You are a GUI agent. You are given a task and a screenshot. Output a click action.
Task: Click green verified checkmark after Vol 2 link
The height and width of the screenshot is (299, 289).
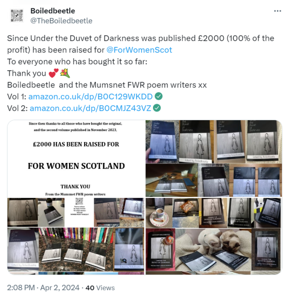point(157,108)
